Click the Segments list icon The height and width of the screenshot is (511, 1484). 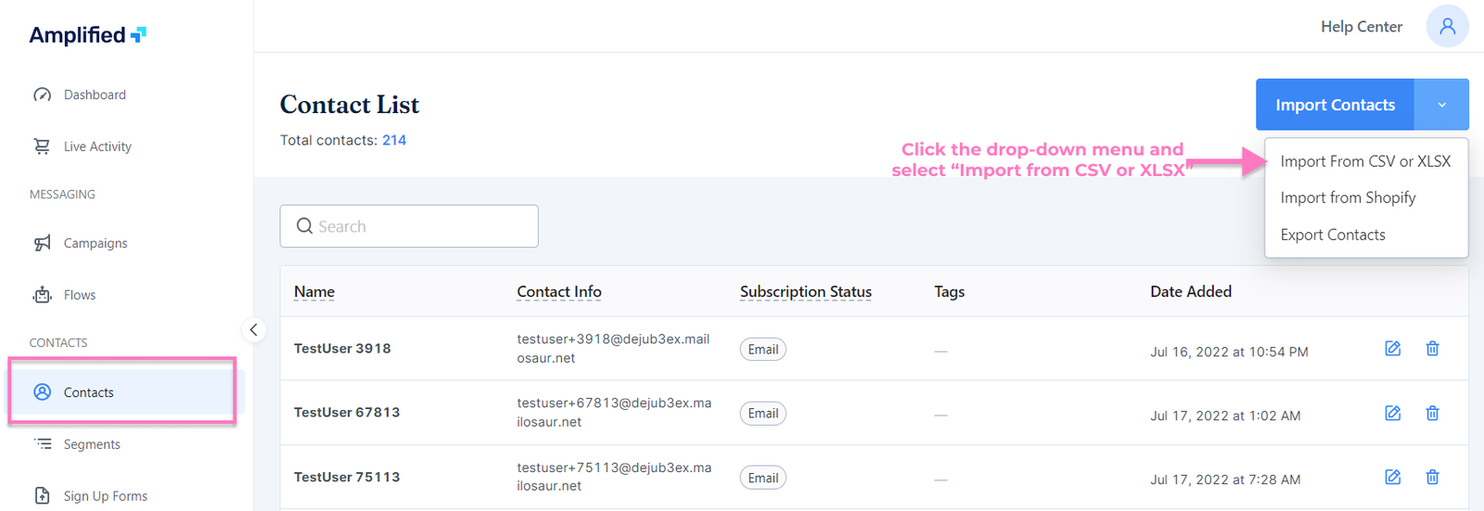click(x=43, y=444)
